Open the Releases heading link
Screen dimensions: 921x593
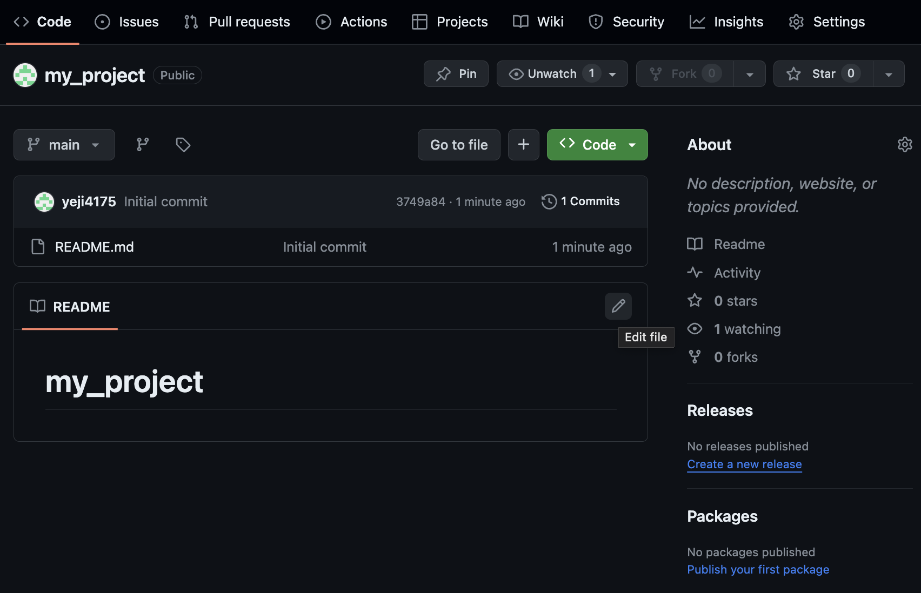[x=720, y=410]
